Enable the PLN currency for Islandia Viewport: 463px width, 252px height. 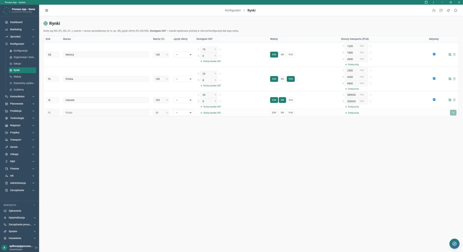291,100
